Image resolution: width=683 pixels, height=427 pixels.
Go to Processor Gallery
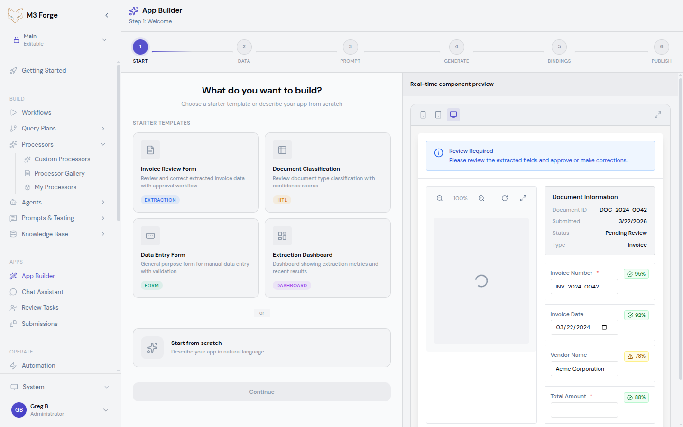pyautogui.click(x=60, y=173)
